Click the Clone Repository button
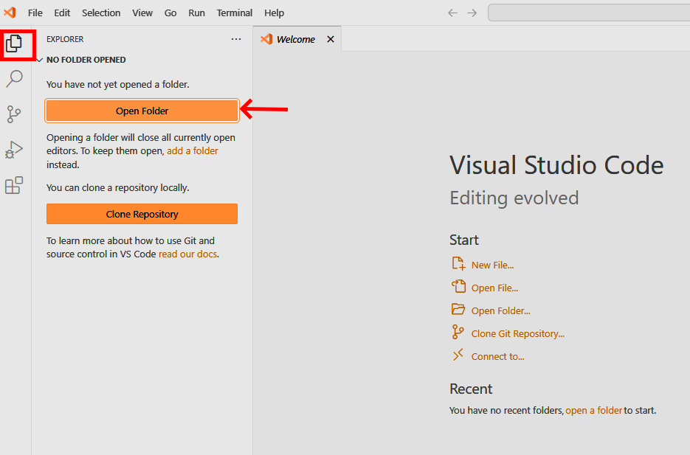Viewport: 690px width, 455px height. 142,214
